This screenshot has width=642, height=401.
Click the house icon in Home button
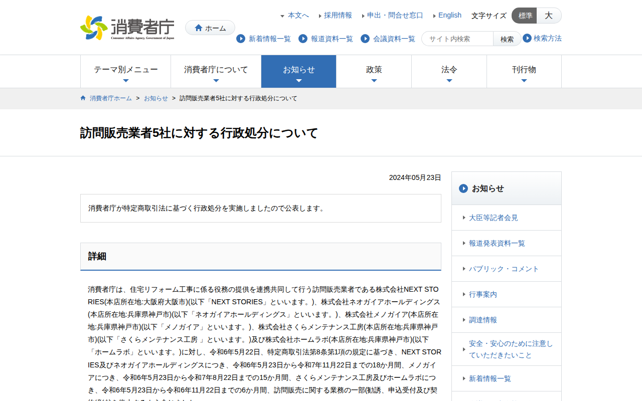click(x=199, y=28)
